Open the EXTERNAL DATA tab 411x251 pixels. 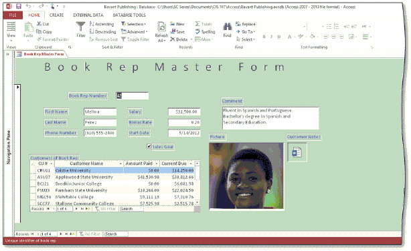point(88,15)
